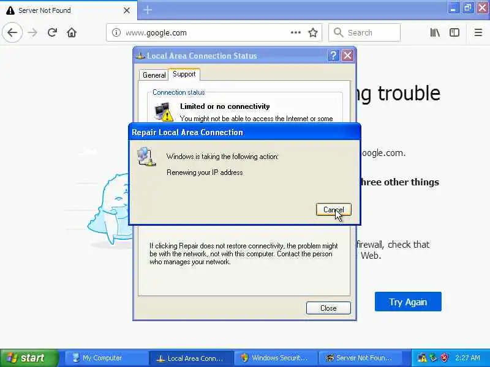The width and height of the screenshot is (490, 367).
Task: Click the Try Again button
Action: [408, 302]
